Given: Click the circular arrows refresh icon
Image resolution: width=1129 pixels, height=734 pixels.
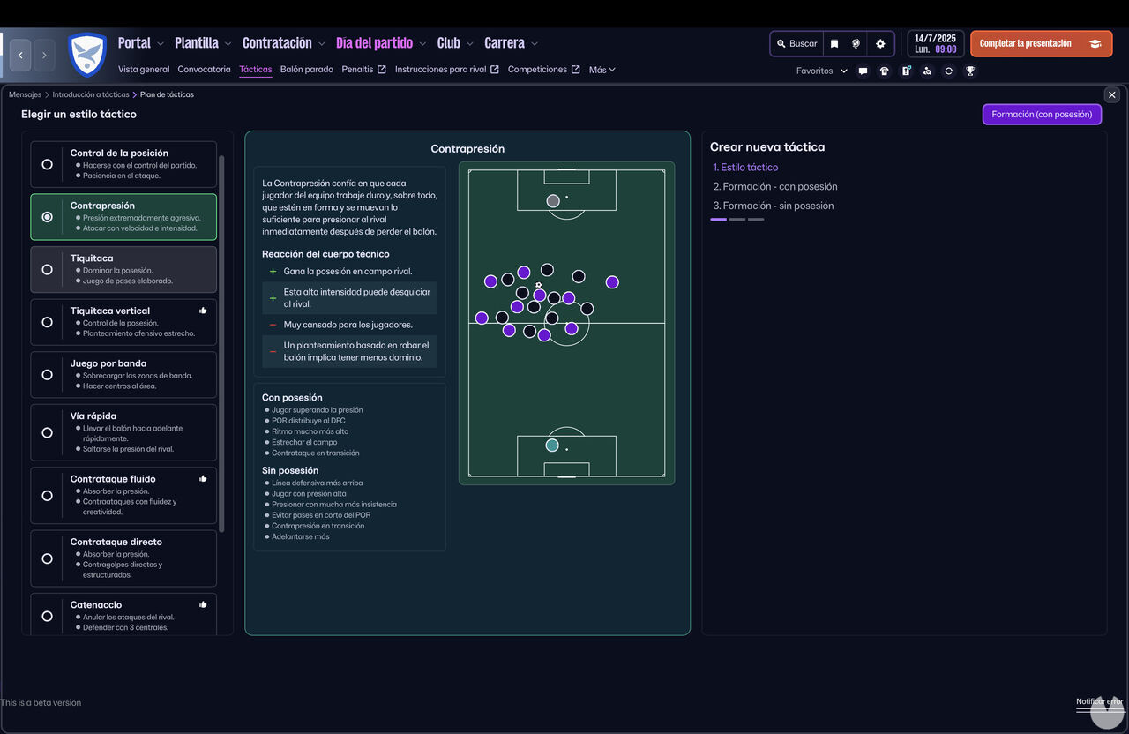Looking at the screenshot, I should [x=948, y=71].
